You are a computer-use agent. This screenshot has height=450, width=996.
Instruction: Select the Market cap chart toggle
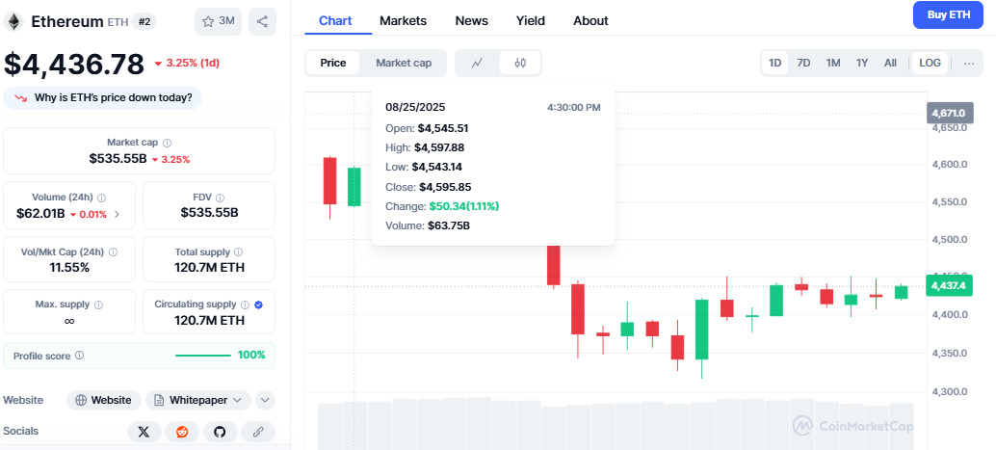click(x=404, y=63)
